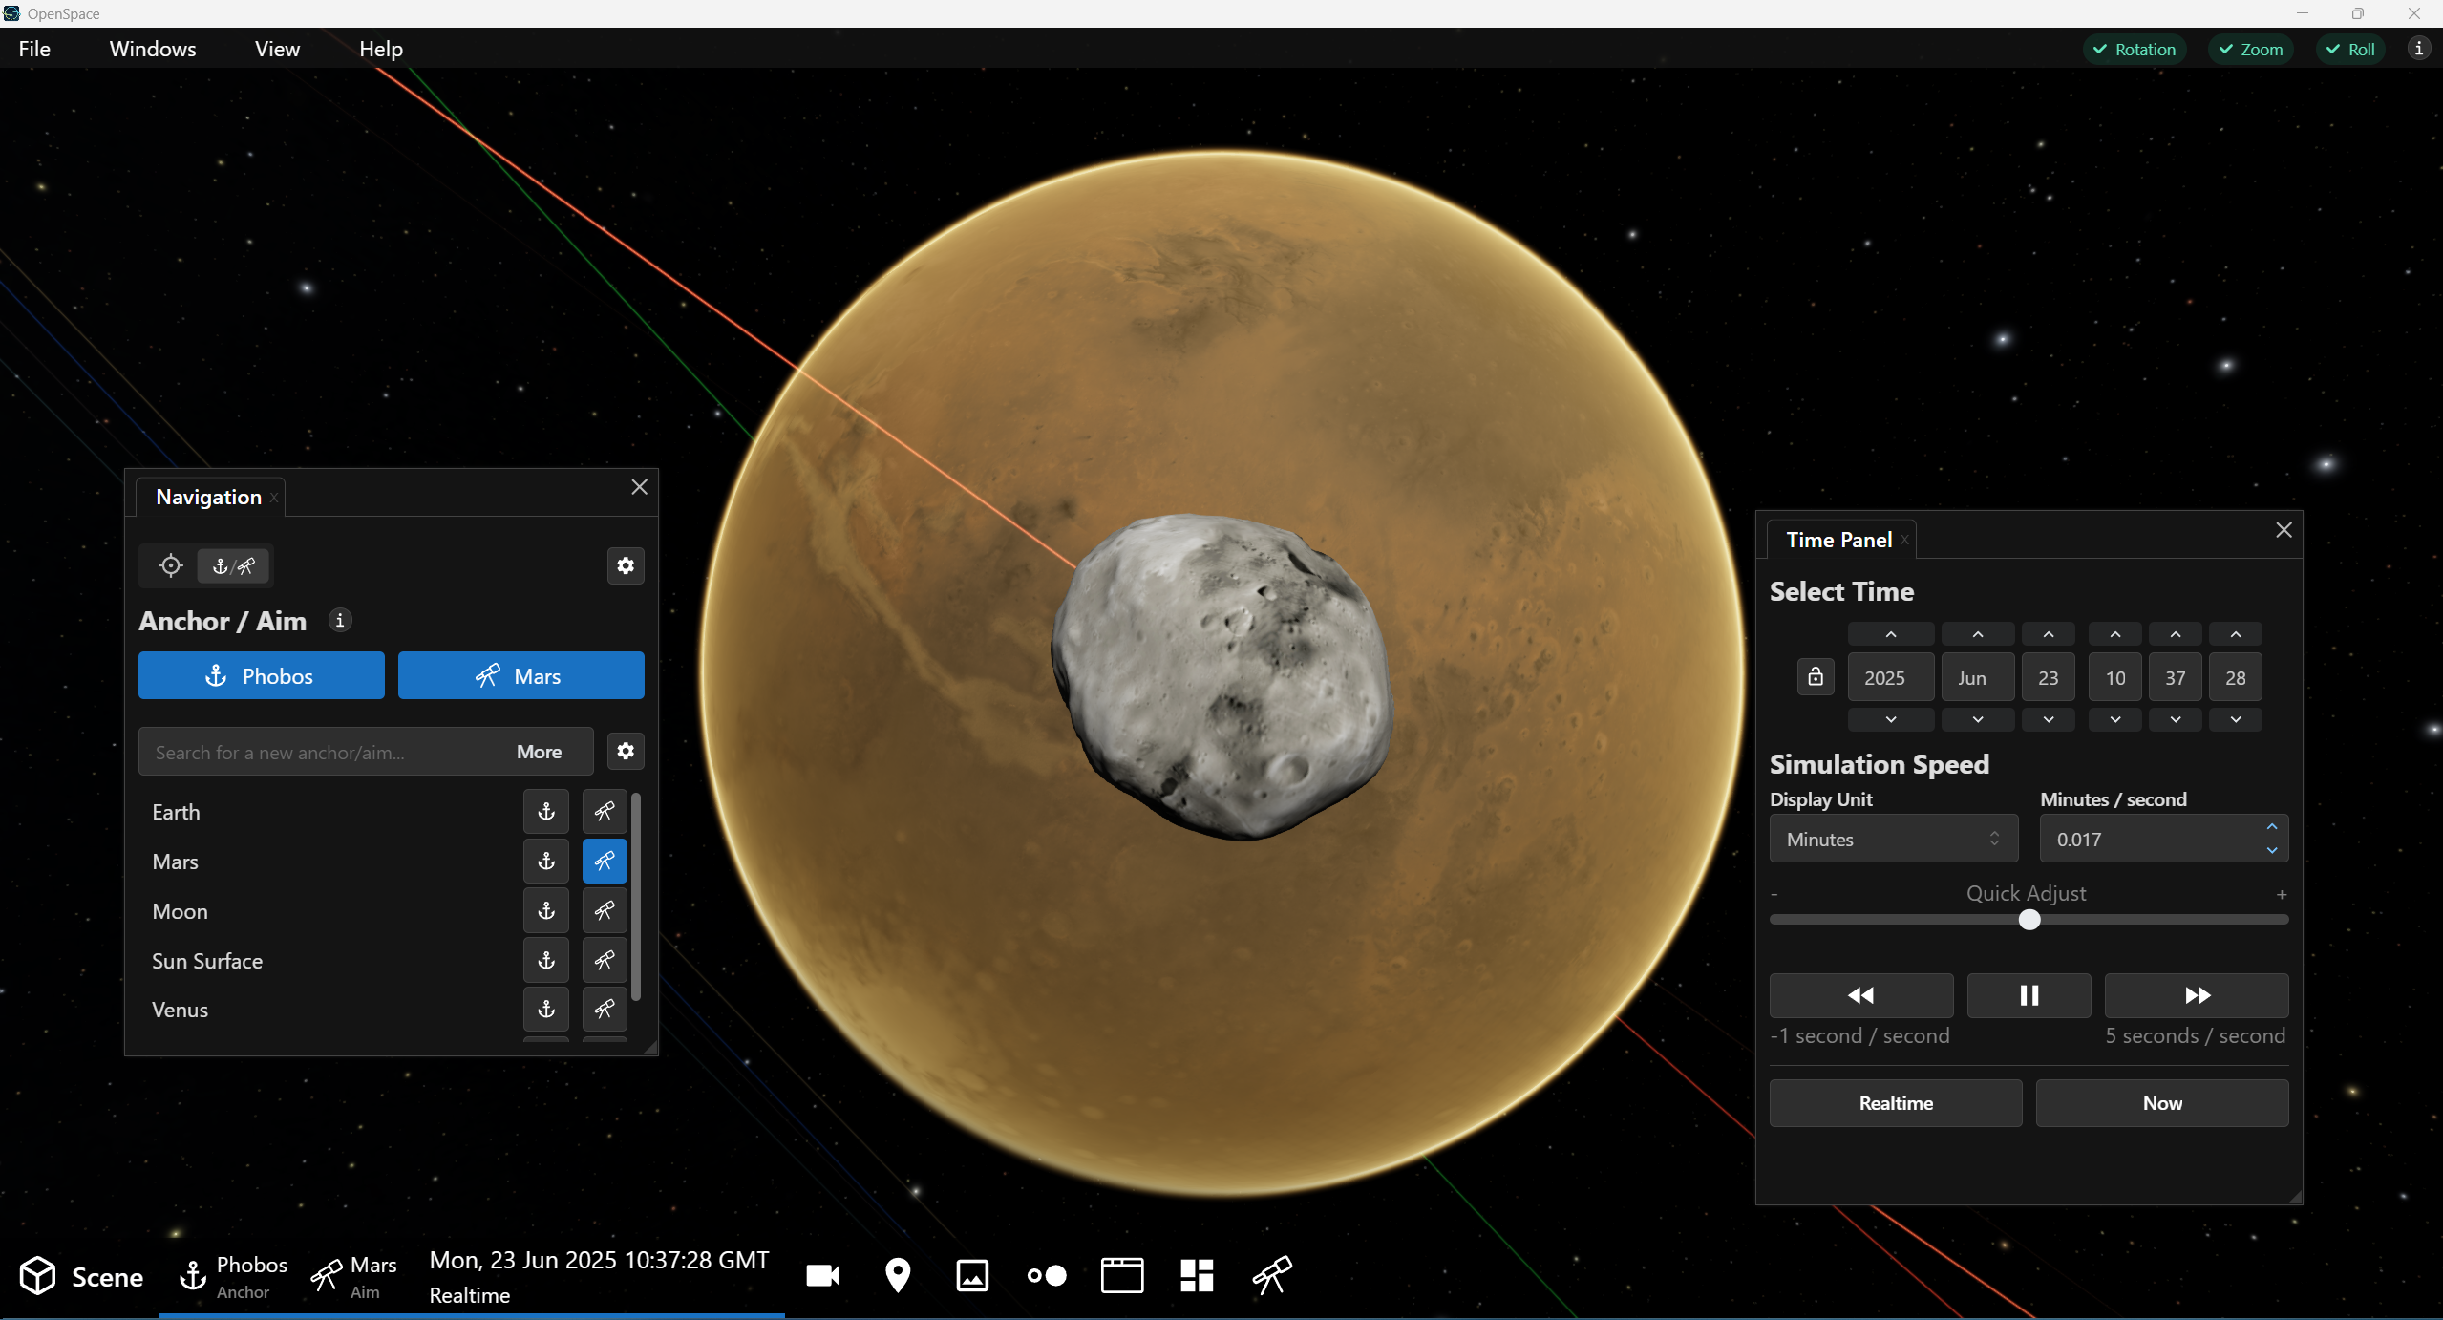Decrease the year with down arrow
The image size is (2443, 1320).
(x=1891, y=719)
